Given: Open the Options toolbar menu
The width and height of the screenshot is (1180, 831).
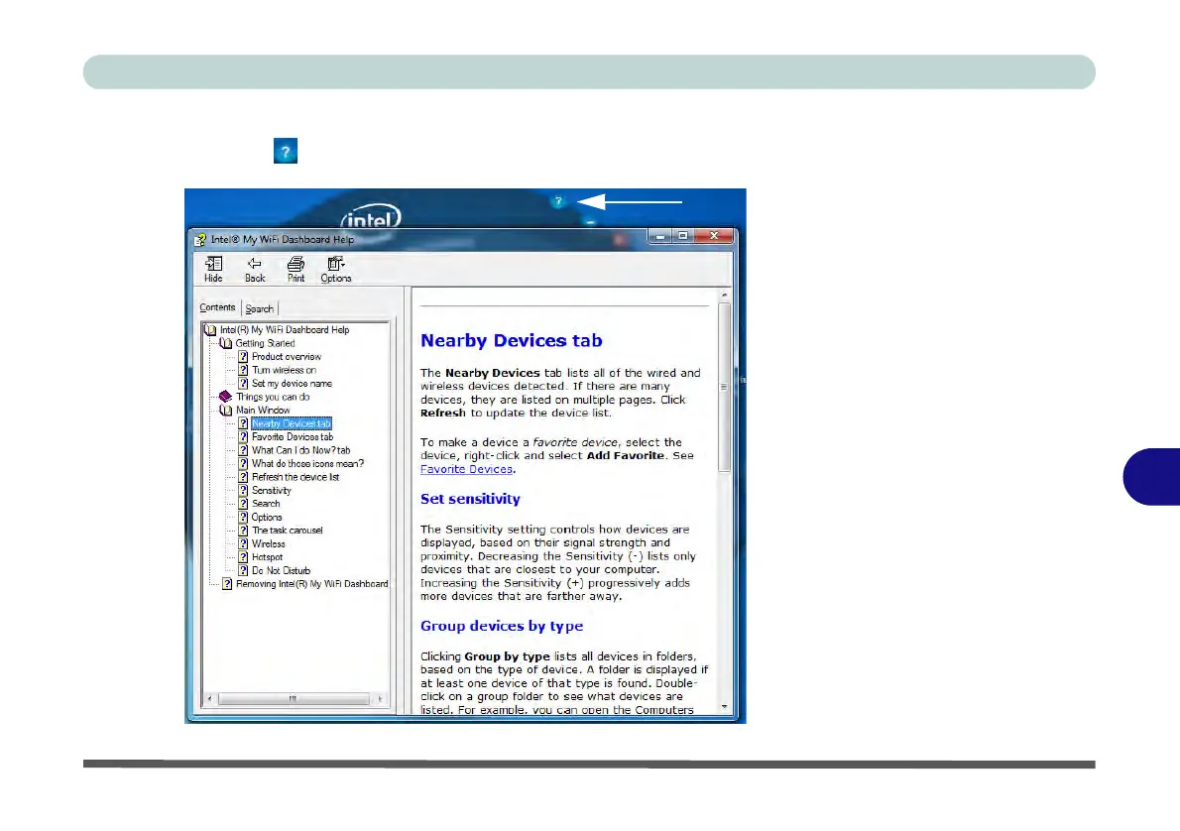Looking at the screenshot, I should pyautogui.click(x=335, y=269).
